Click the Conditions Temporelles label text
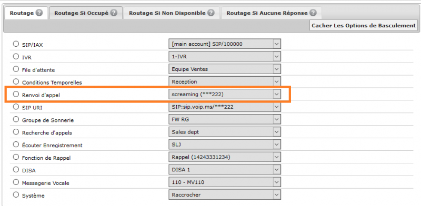This screenshot has height=206, width=421. [x=52, y=83]
